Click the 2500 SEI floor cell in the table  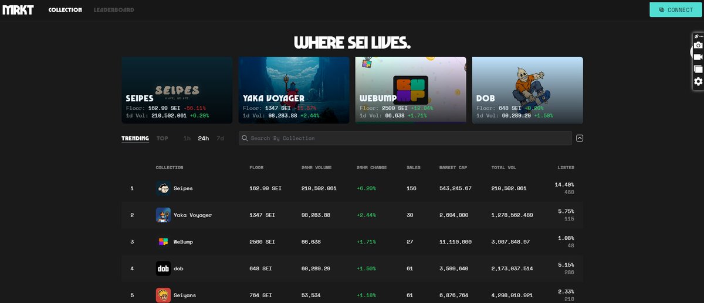tap(262, 242)
